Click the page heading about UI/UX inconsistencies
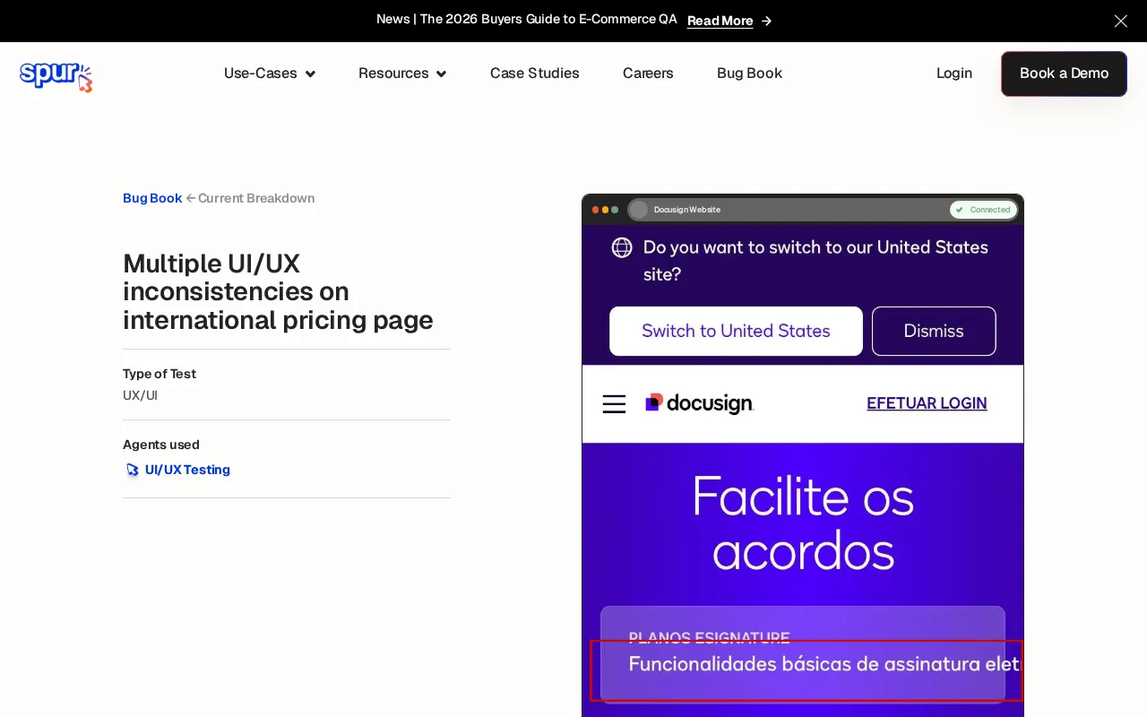This screenshot has height=717, width=1147. [x=278, y=291]
